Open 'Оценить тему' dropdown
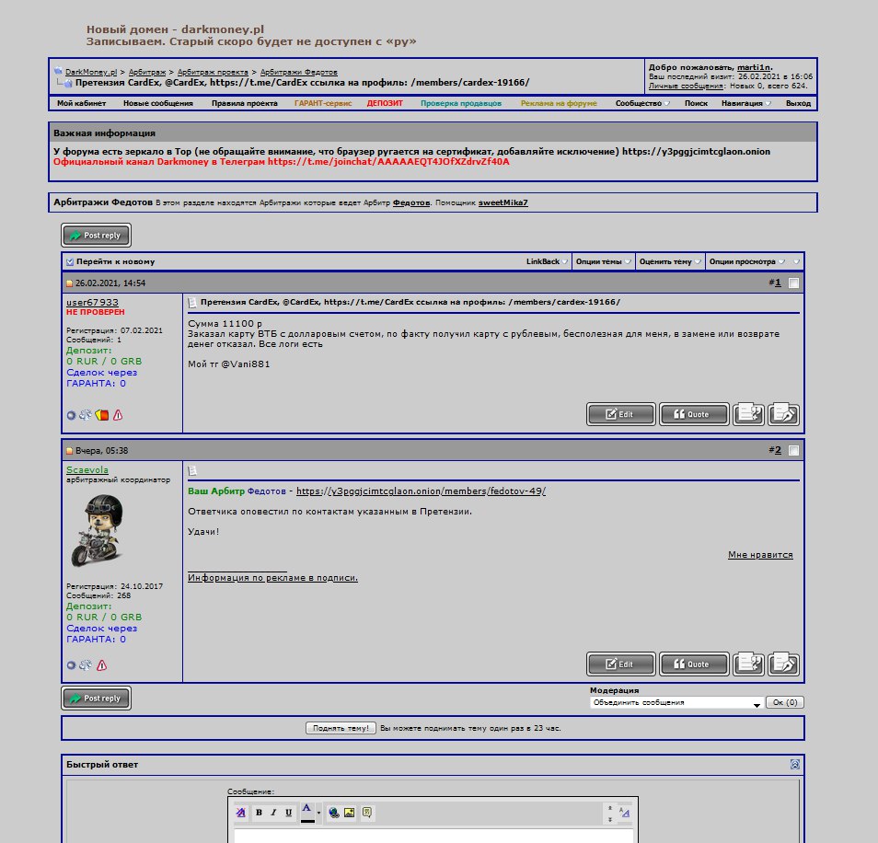Screen dimensions: 878x843 pos(670,261)
